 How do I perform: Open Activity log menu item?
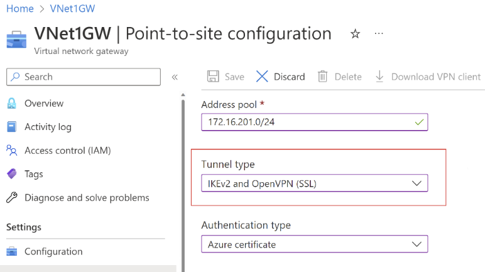(48, 127)
